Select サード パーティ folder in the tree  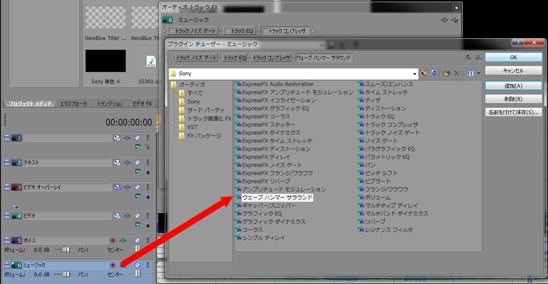click(205, 110)
